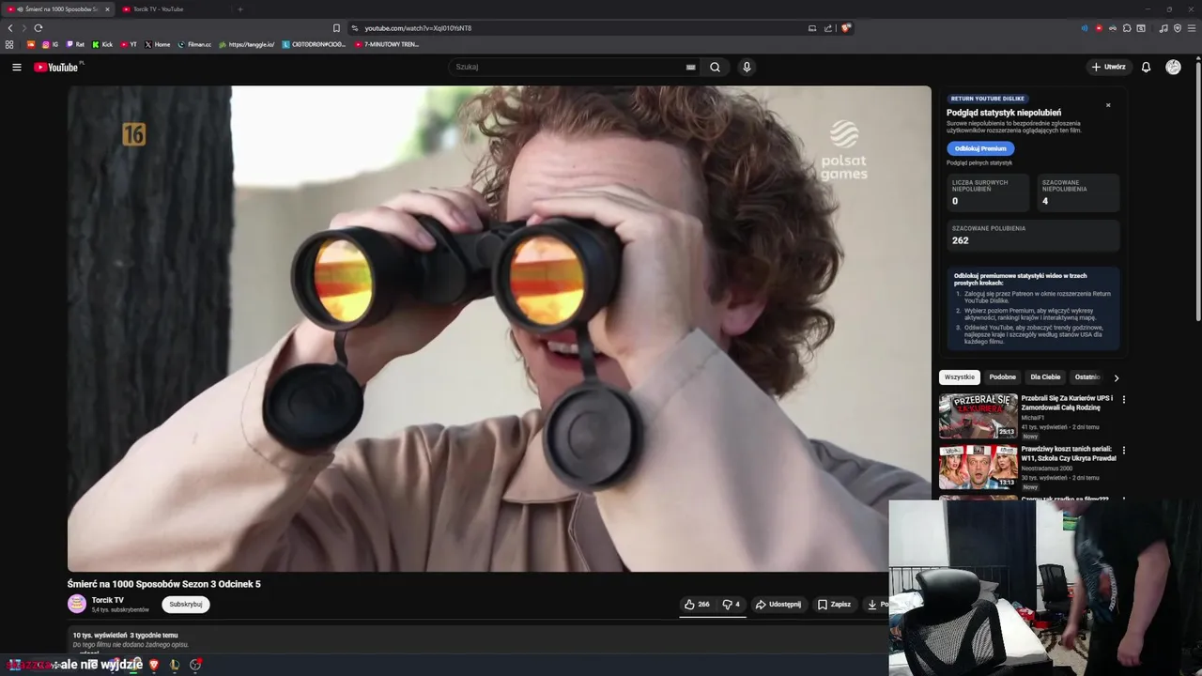Save the video with Zapisz
1202x676 pixels.
pos(834,605)
